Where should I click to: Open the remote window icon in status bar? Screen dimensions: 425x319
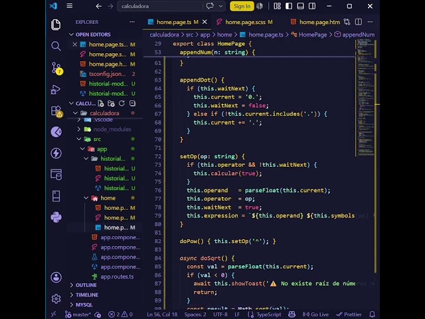coord(53,314)
